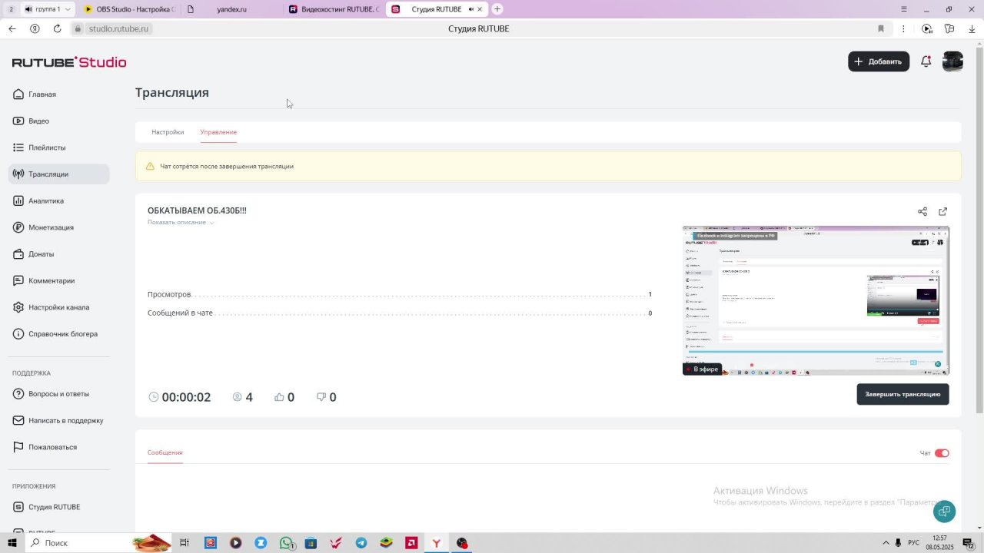The height and width of the screenshot is (553, 984).
Task: Select the Управление tab
Action: pyautogui.click(x=218, y=132)
